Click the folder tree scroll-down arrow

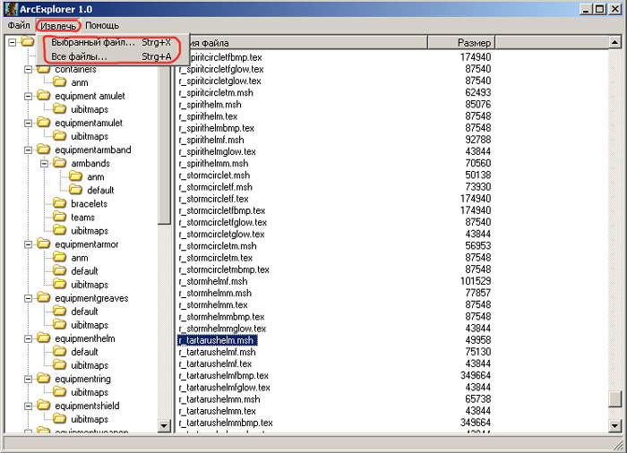(164, 425)
